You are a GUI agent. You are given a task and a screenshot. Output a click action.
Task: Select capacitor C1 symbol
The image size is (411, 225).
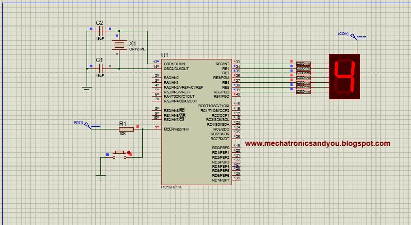tap(100, 68)
